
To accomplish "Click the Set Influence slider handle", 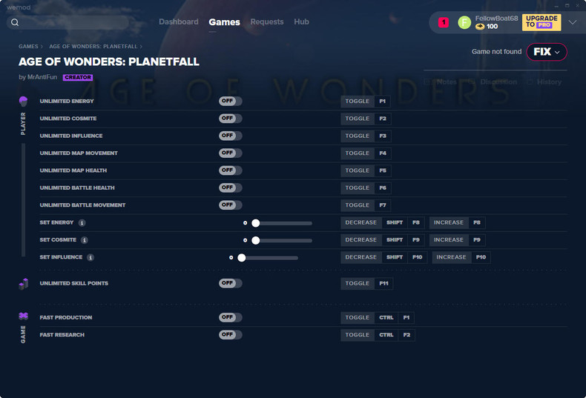I will click(x=242, y=258).
